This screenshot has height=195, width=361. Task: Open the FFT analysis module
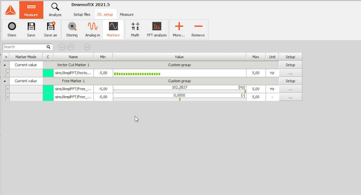point(157,30)
